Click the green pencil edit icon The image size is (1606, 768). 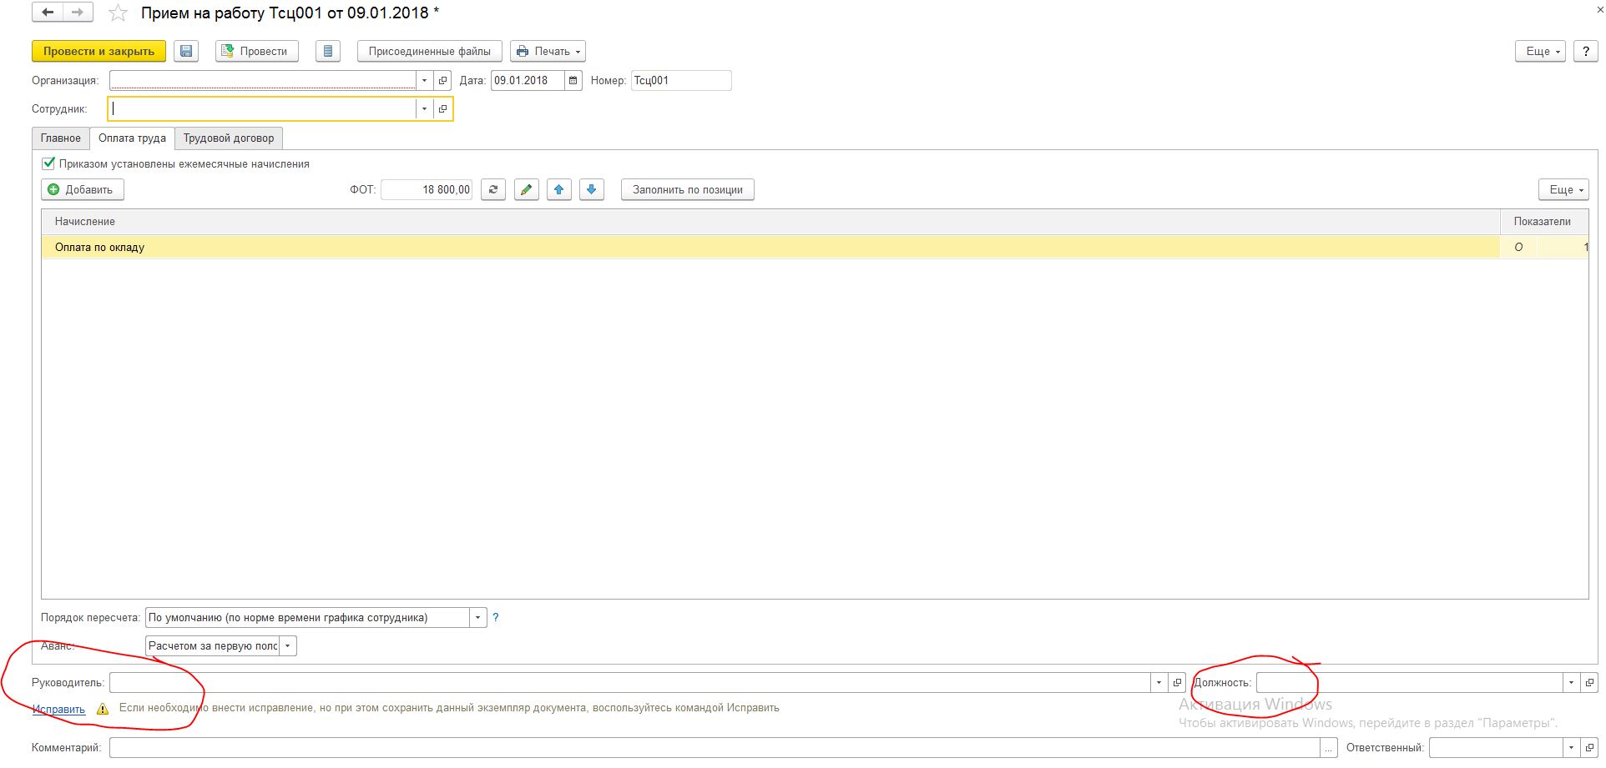(526, 189)
